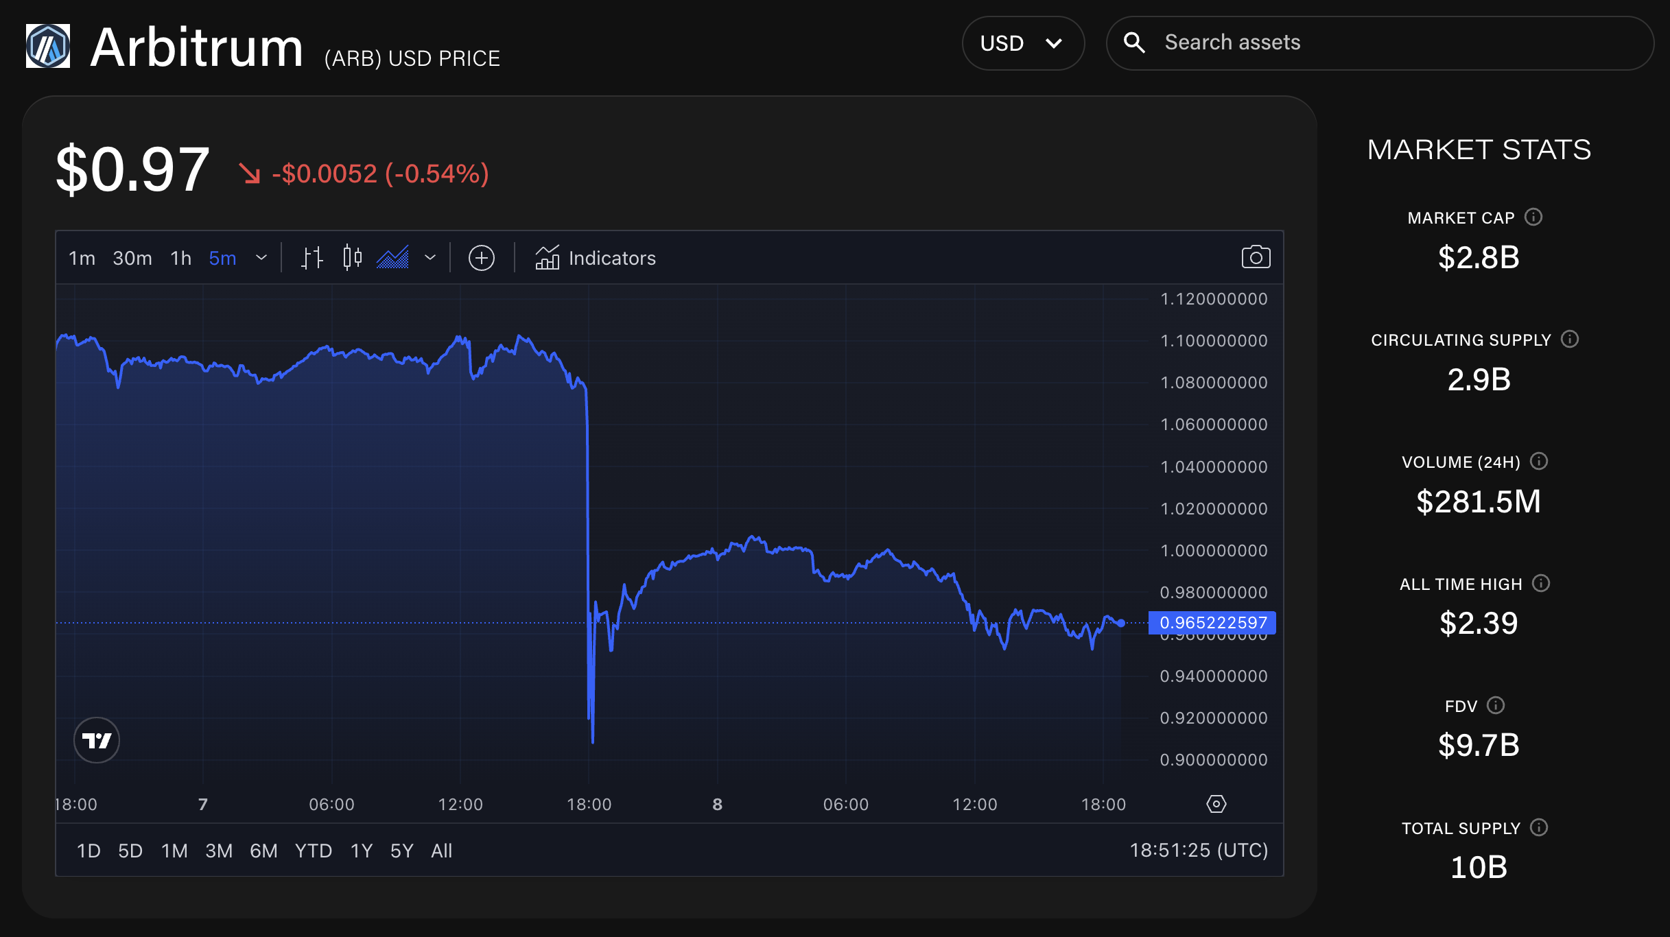Click the price-change down arrow icon

point(249,174)
